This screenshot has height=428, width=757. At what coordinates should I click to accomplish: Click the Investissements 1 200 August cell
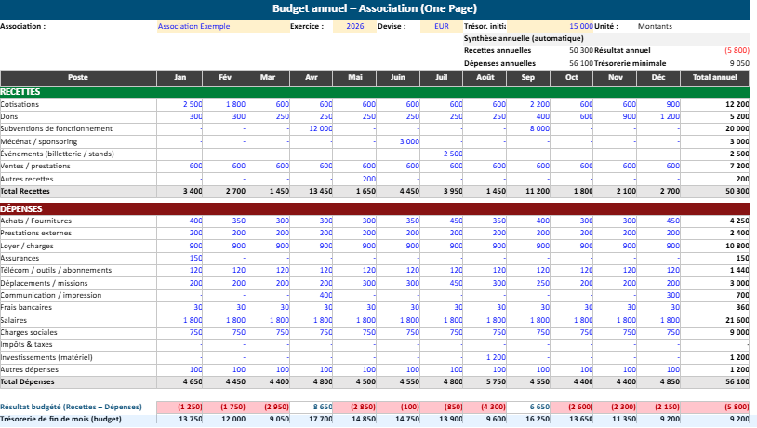[485, 357]
